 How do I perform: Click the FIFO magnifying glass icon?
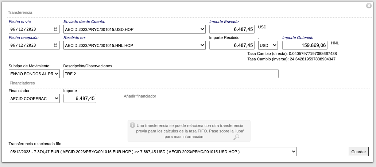(236, 137)
